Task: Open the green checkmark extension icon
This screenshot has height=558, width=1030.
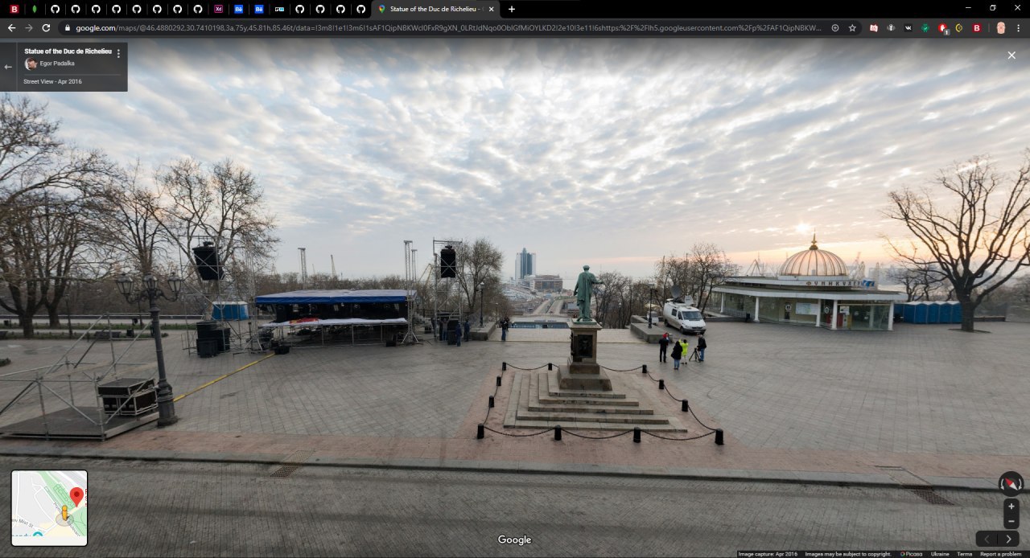Action: point(925,27)
